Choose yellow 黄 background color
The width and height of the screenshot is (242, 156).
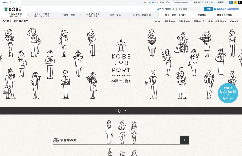[x=235, y=2]
